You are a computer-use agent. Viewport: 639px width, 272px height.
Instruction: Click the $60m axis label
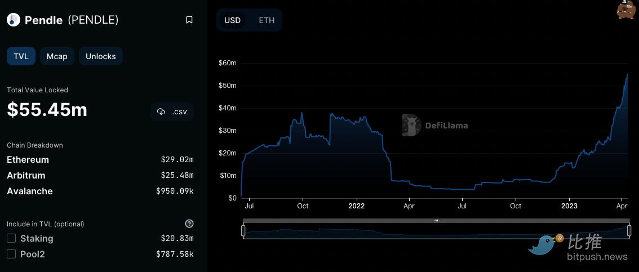228,63
